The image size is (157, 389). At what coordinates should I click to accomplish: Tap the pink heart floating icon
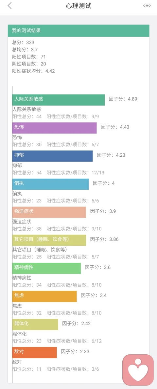(138, 370)
